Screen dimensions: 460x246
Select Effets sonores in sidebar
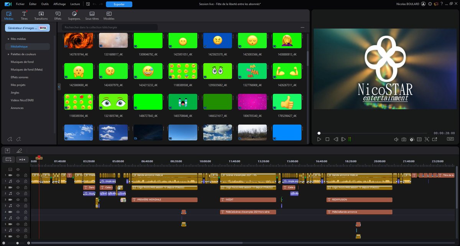(x=20, y=77)
